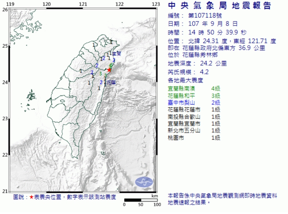Click the 新北市五分山 1級 entry
Viewport: 288px width, 214px height.
point(194,130)
